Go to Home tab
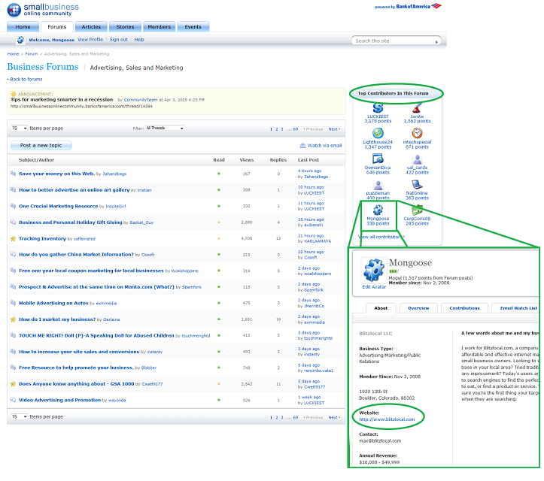Image resolution: width=544 pixels, height=481 pixels. (23, 27)
